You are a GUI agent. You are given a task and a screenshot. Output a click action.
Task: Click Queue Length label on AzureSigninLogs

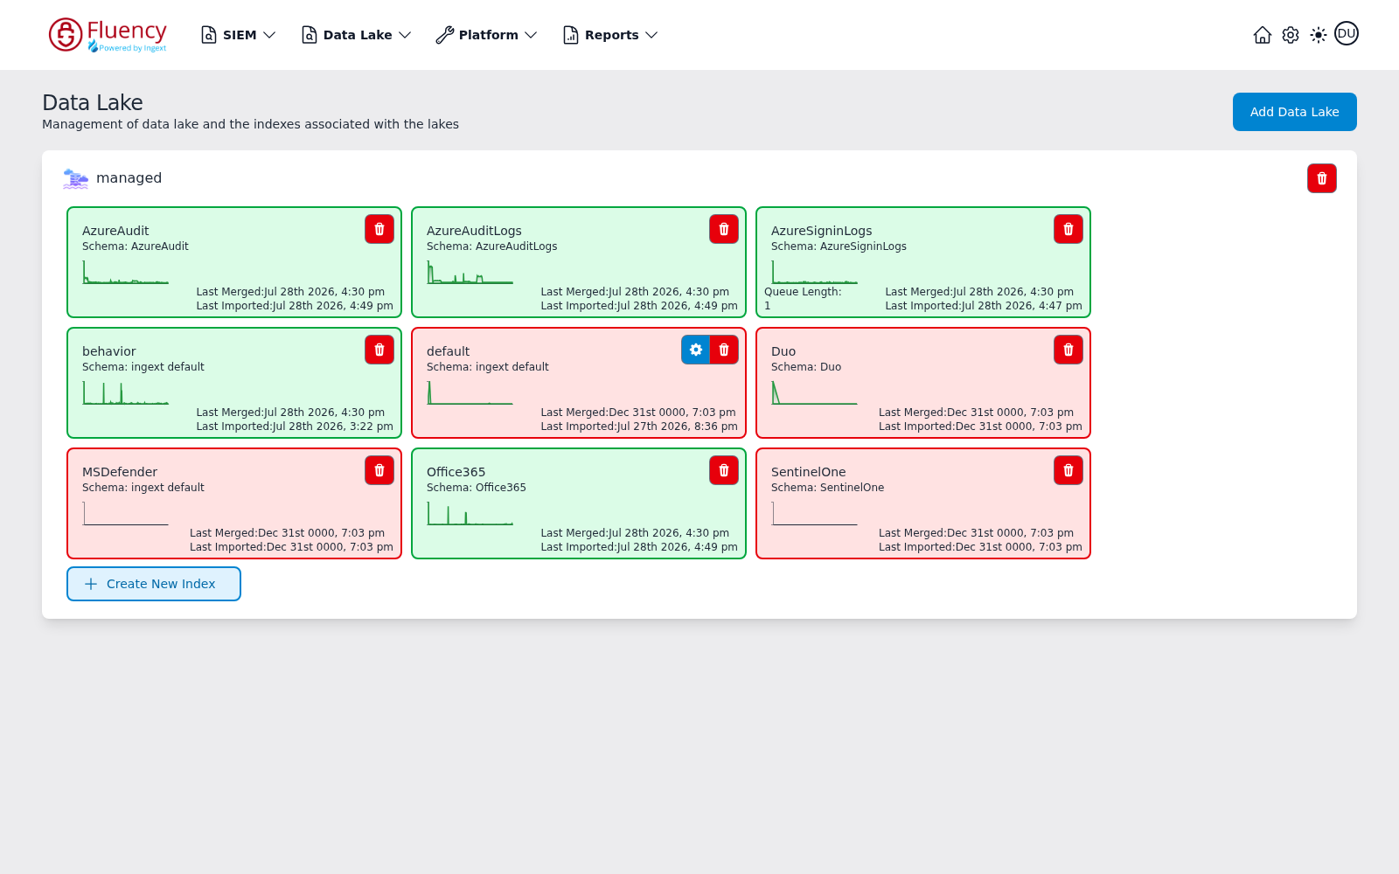(x=803, y=292)
